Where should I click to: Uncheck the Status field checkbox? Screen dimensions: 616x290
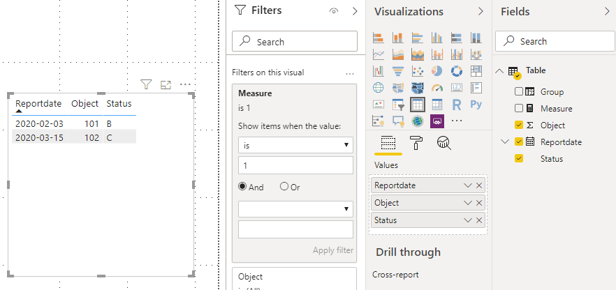point(518,159)
